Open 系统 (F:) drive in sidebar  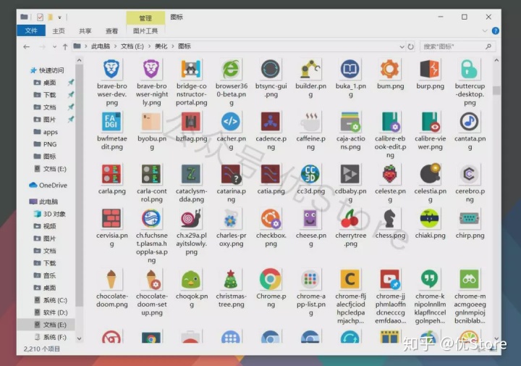(x=54, y=337)
